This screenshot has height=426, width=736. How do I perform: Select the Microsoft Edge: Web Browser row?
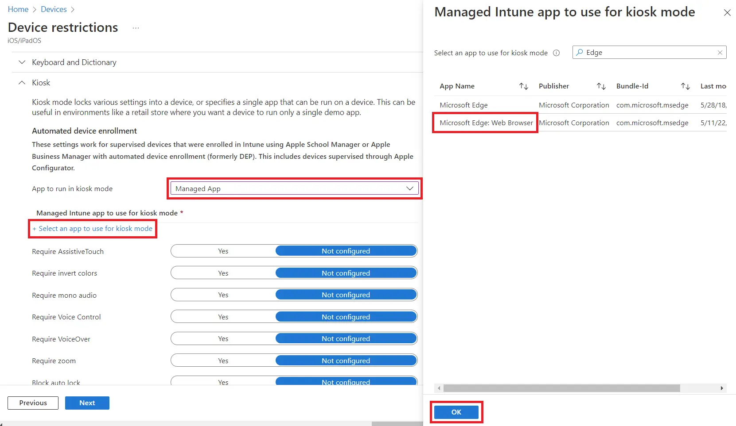click(x=486, y=123)
